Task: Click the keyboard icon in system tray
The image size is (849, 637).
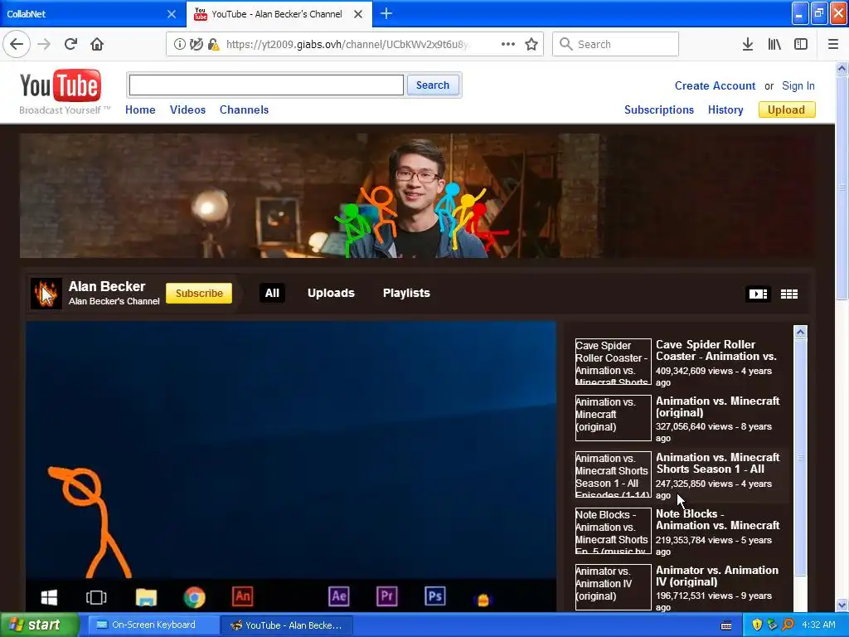Action: pyautogui.click(x=726, y=625)
